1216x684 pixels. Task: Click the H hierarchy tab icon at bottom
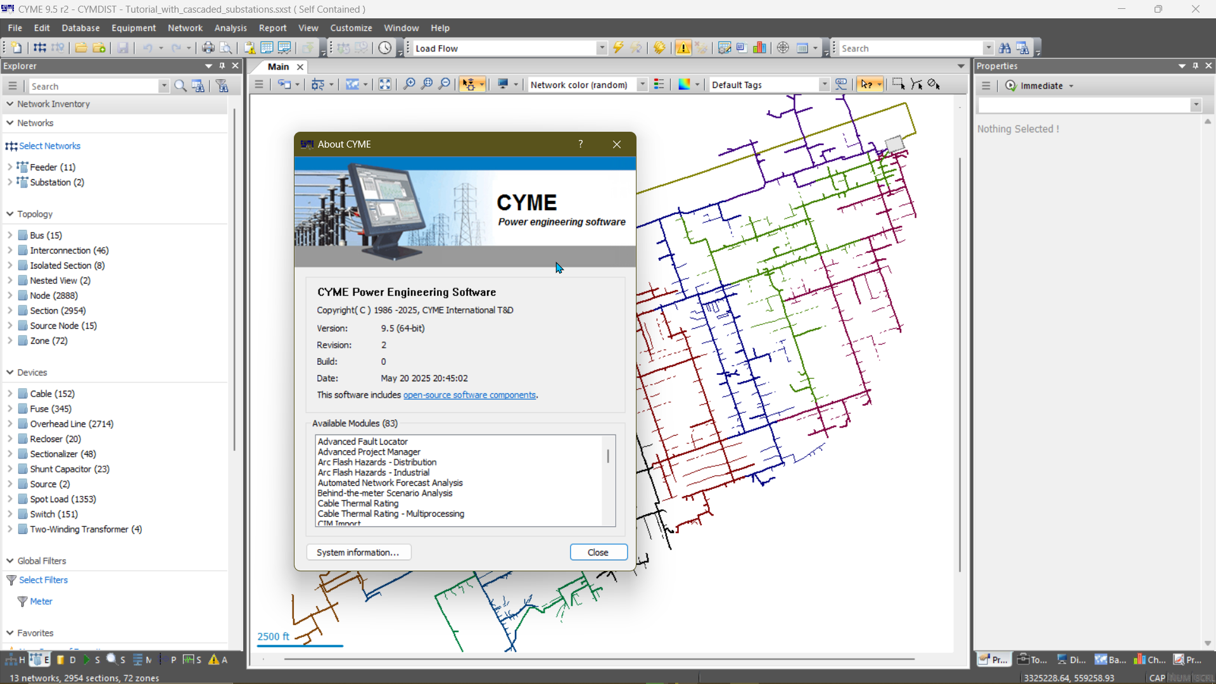coord(15,660)
